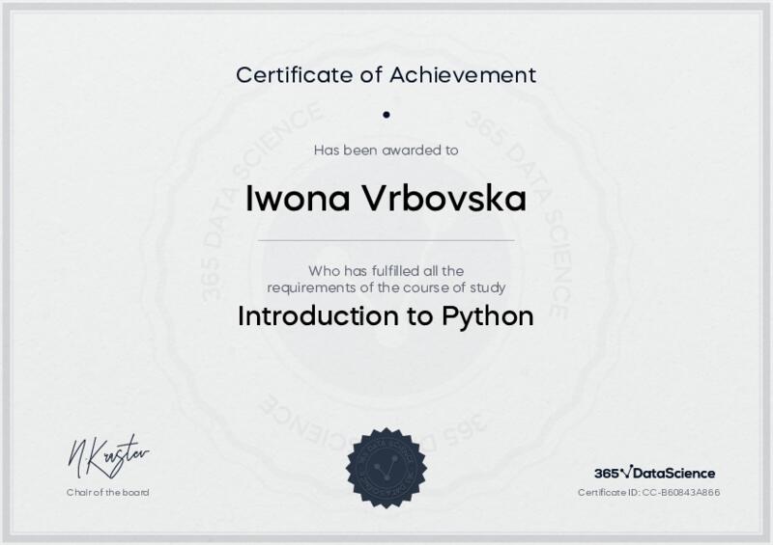Screen dimensions: 773x545
Task: Click the "Who has fulfilled all the" line
Action: pyautogui.click(x=386, y=270)
